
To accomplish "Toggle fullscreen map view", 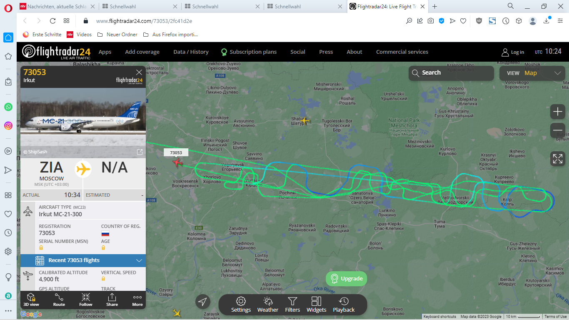I will 557,159.
